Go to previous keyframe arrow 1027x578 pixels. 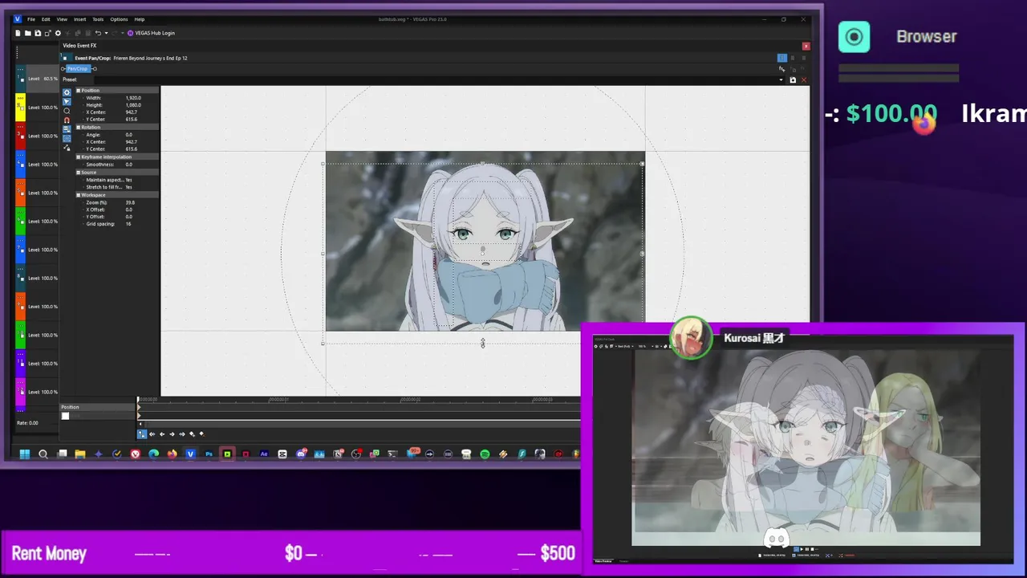coord(162,434)
